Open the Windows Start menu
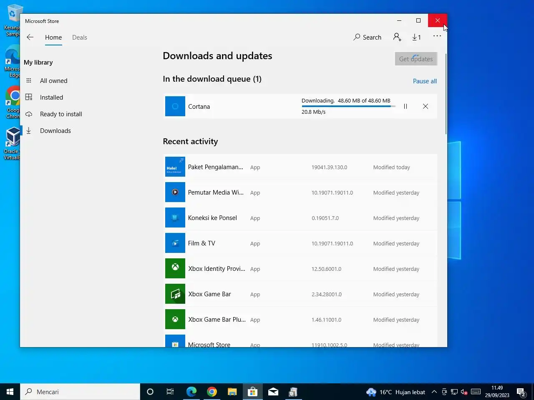The width and height of the screenshot is (534, 400). 10,392
